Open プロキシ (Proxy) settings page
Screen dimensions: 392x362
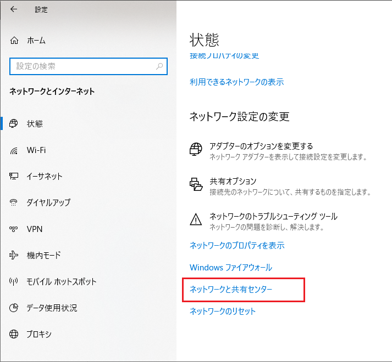pyautogui.click(x=39, y=335)
